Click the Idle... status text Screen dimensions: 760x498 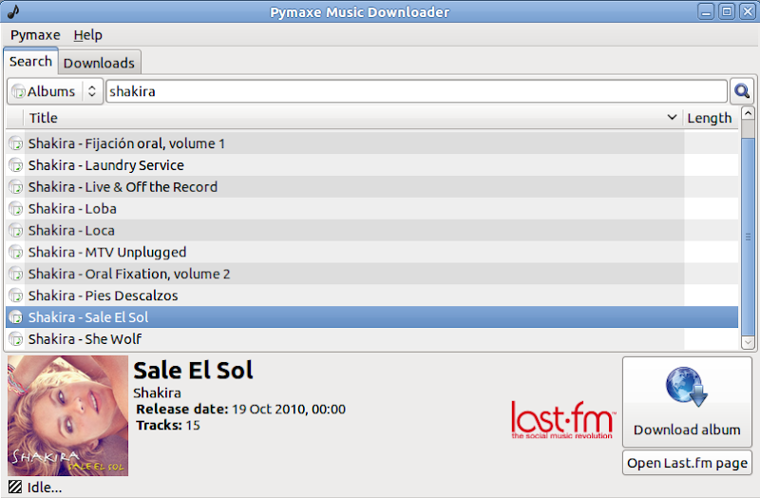(x=45, y=488)
